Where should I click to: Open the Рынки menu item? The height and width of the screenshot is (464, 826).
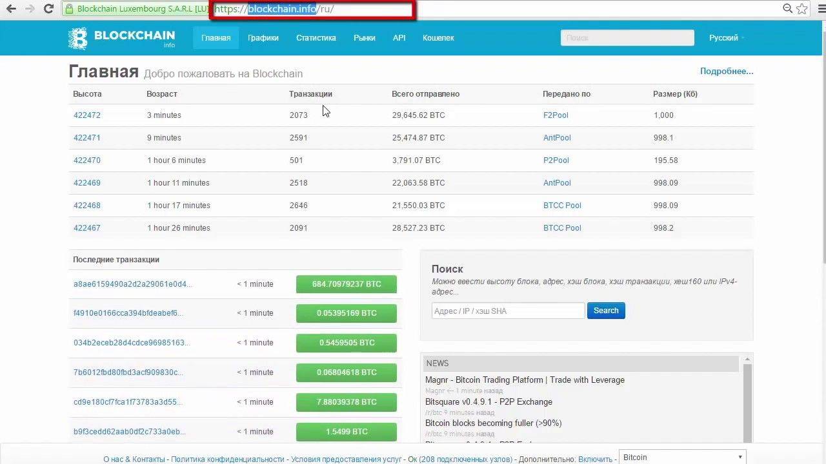point(365,38)
